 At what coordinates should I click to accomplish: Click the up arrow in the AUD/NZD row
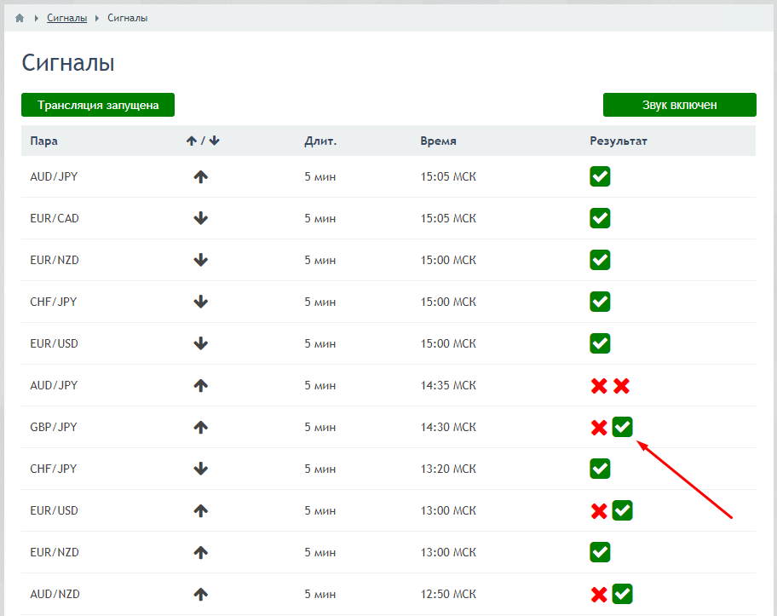201,594
